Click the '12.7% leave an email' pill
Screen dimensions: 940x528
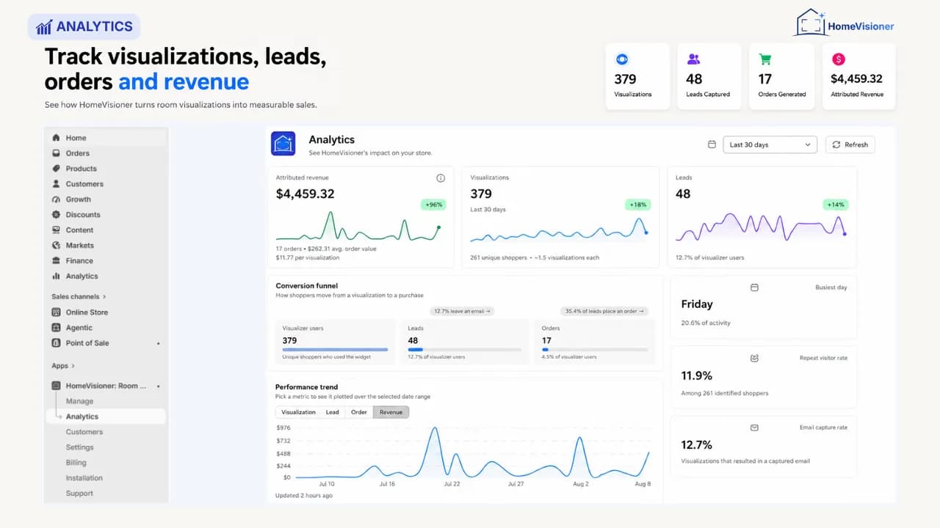[461, 311]
